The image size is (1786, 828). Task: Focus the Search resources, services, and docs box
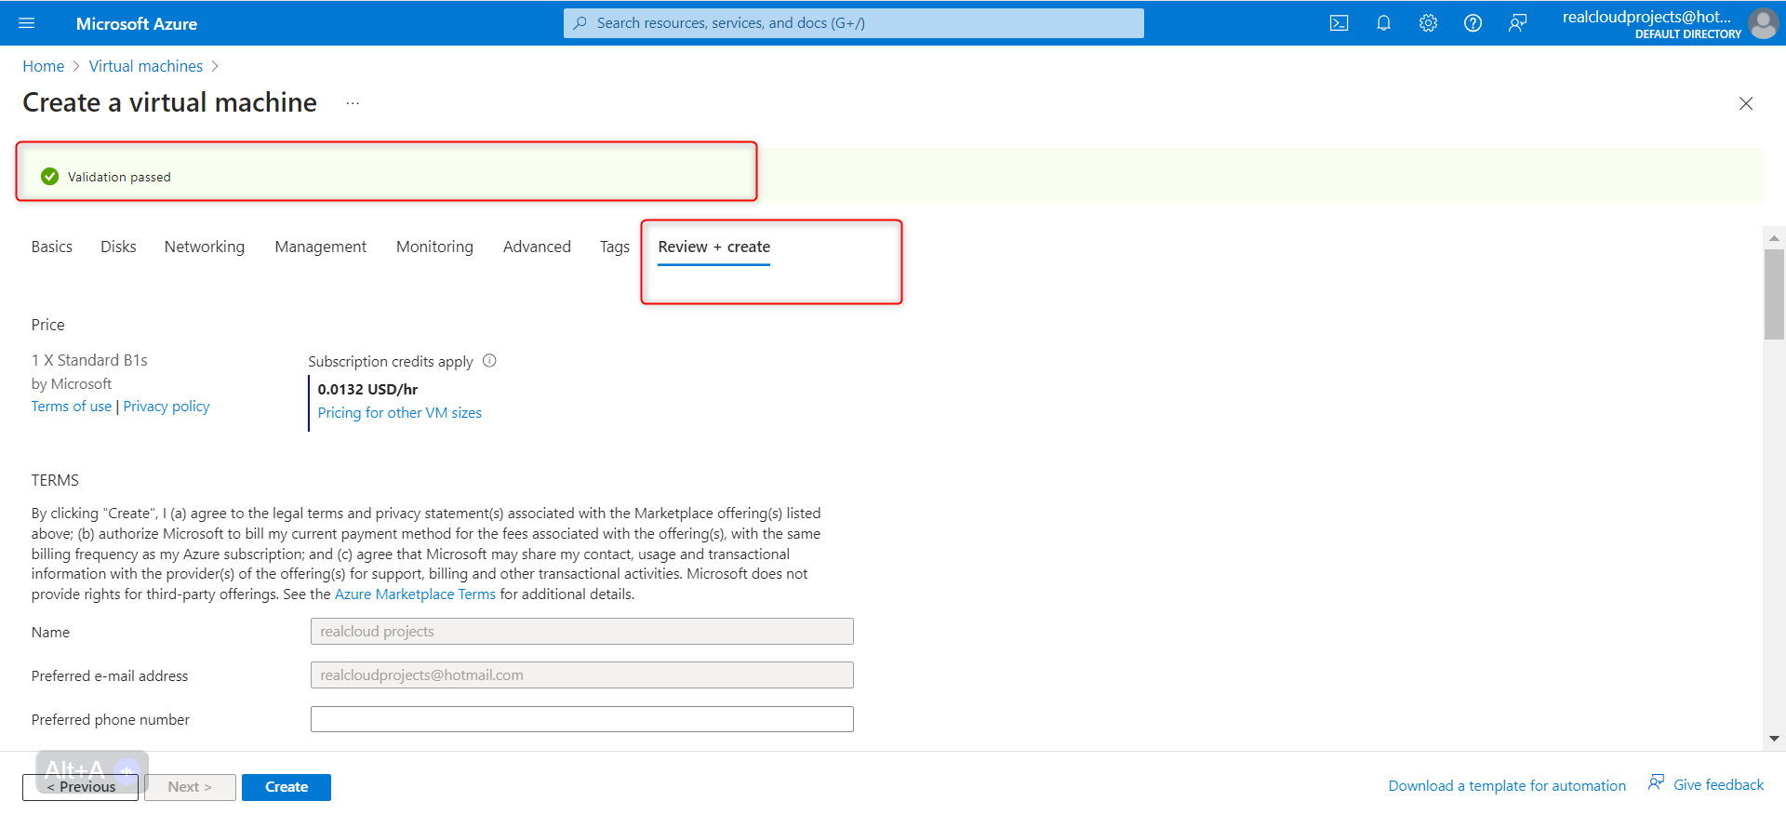[854, 23]
